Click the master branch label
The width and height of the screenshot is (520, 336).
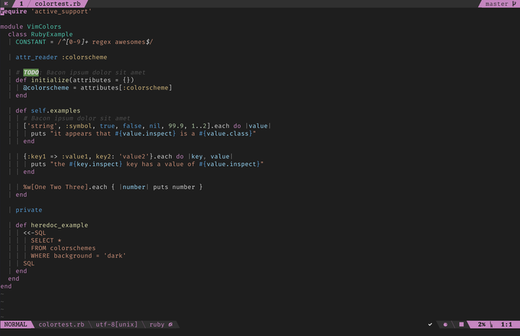coord(496,4)
